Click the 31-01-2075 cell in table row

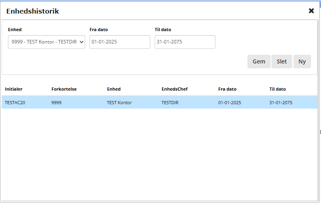(x=281, y=103)
